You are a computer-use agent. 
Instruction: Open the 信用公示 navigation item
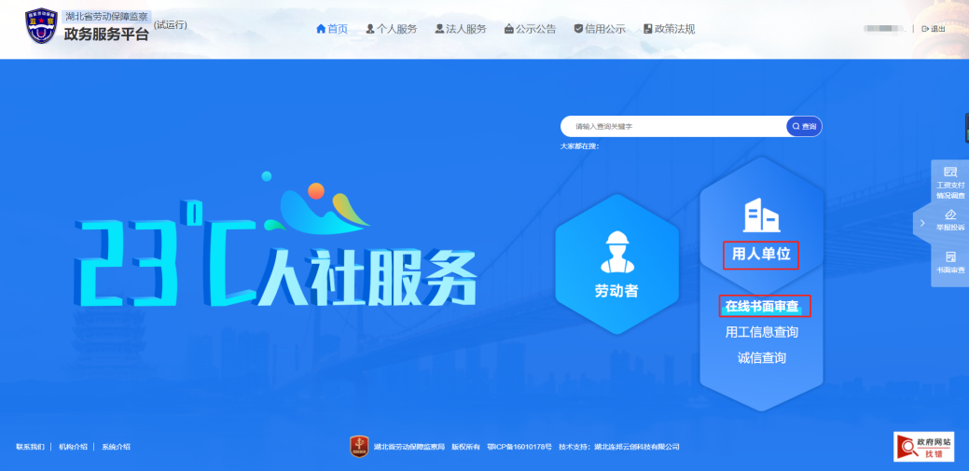click(600, 29)
